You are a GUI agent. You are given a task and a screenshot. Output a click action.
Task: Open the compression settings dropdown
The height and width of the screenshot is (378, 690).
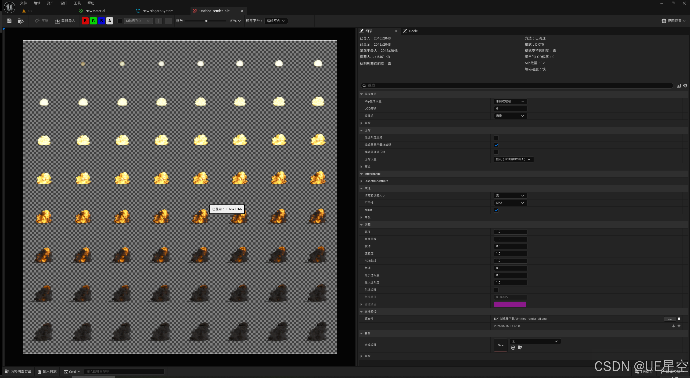click(x=513, y=159)
